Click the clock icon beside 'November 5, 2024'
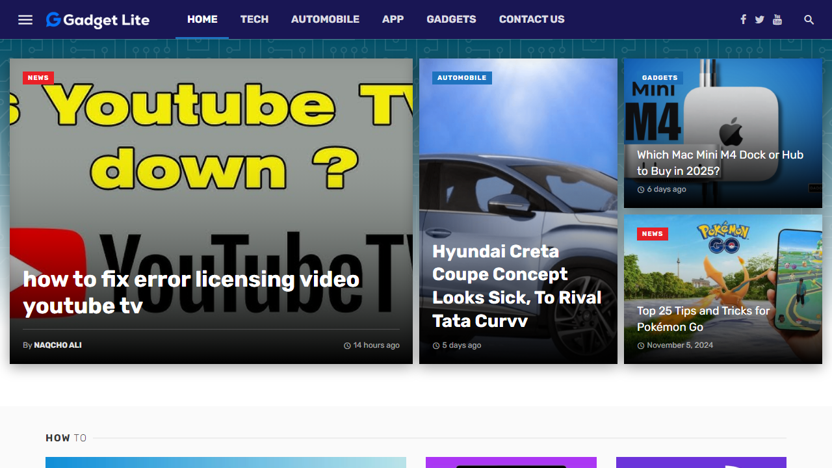This screenshot has width=832, height=468. point(642,345)
